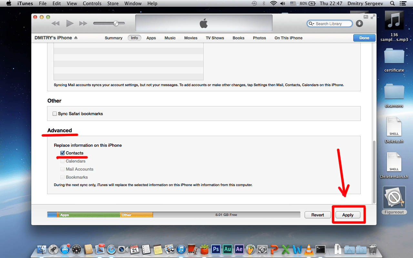Open the Dmitry Sergeev user menu

(x=366, y=4)
